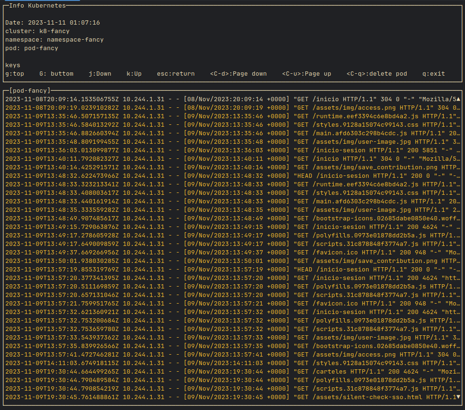Select access.png log line at 13:57:41

232,355
